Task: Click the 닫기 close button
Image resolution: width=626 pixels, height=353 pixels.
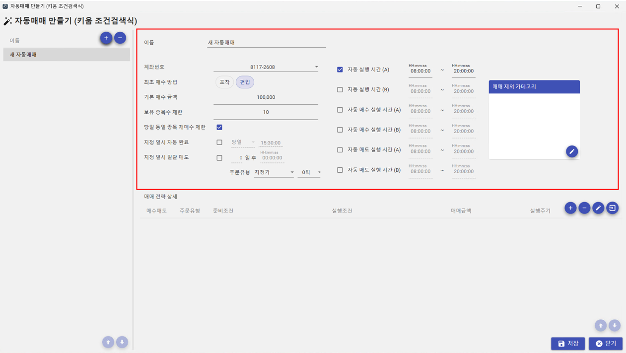Action: pyautogui.click(x=606, y=344)
